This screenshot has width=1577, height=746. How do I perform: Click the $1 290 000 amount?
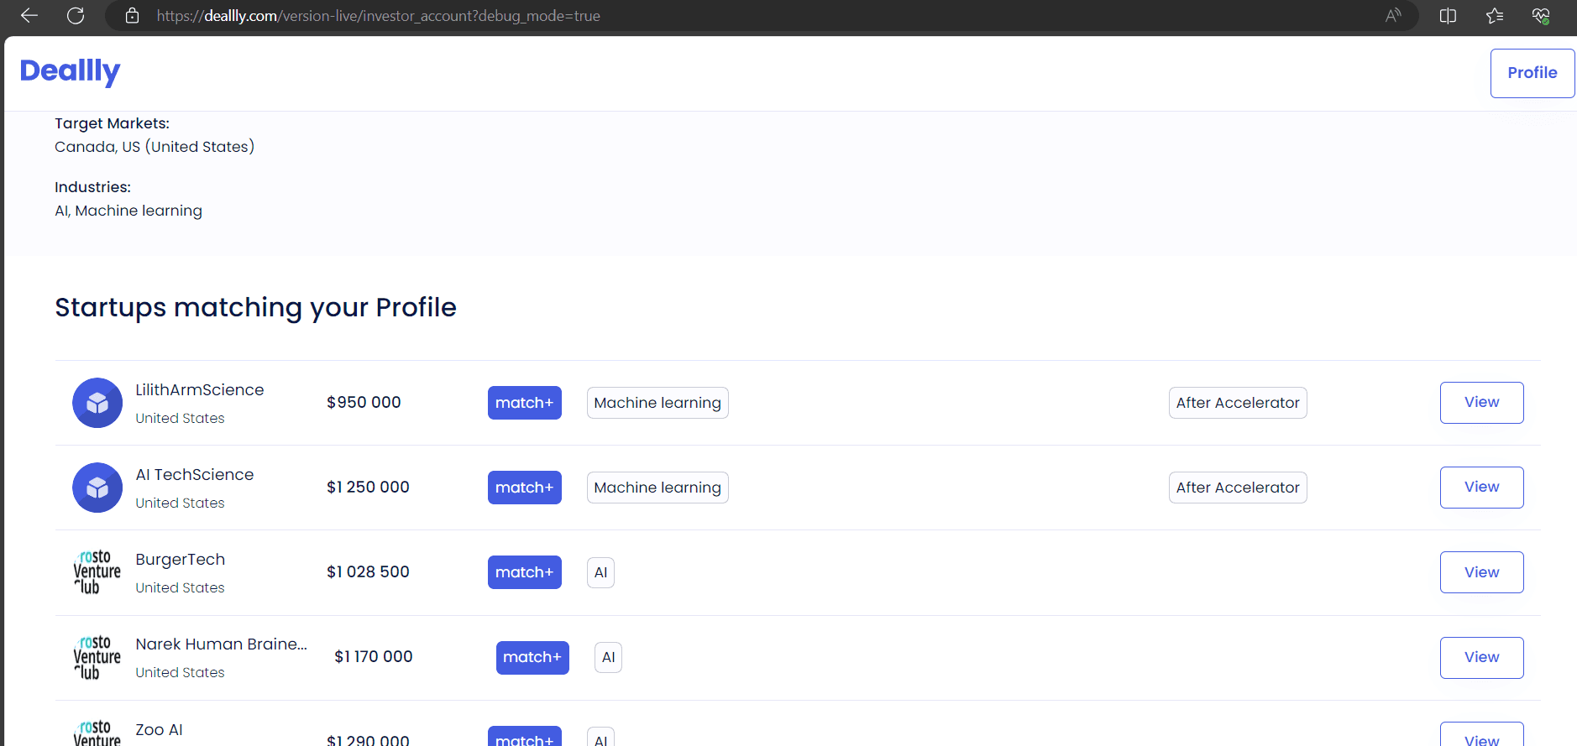click(x=368, y=739)
